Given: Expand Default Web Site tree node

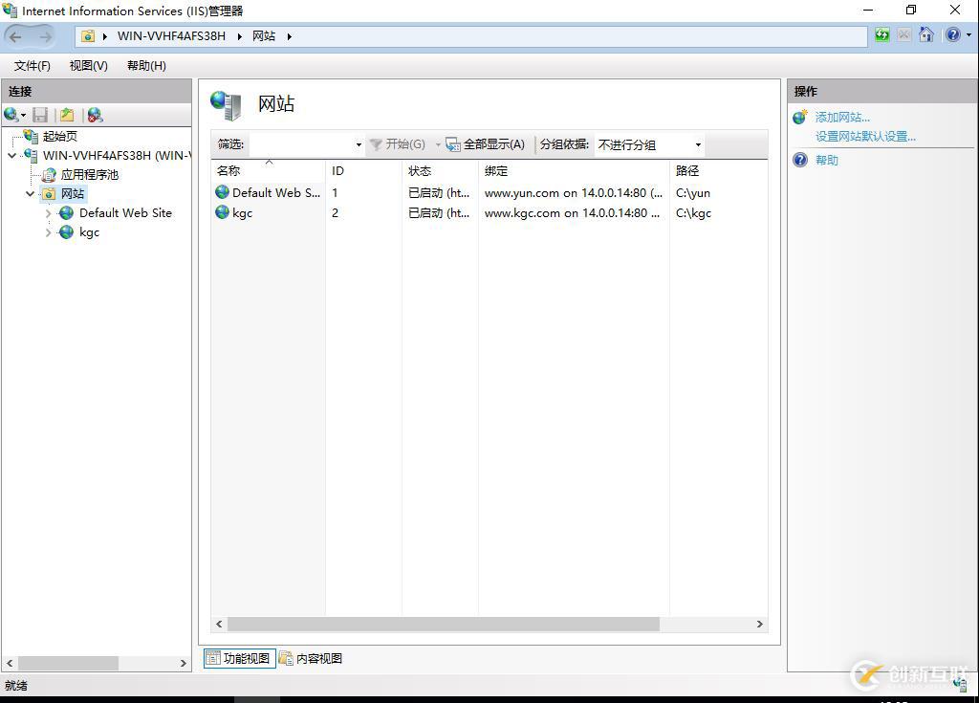Looking at the screenshot, I should 49,213.
